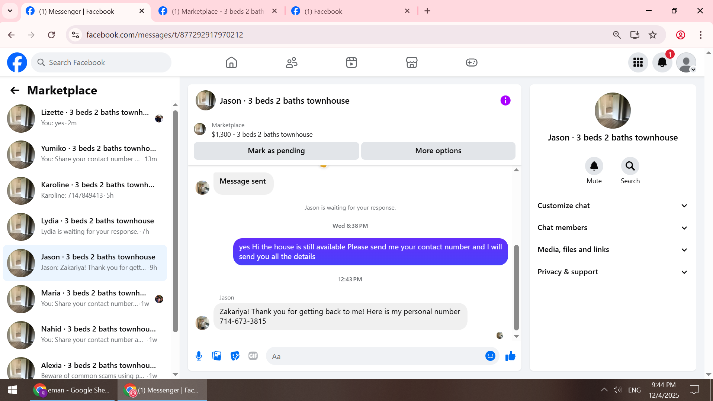This screenshot has height=401, width=713.
Task: Open the tab search dropdown arrow
Action: pos(10,11)
